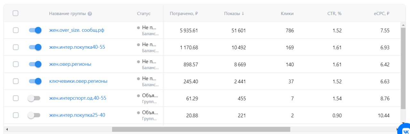The height and width of the screenshot is (134, 410).
Task: Open the жен.over_size. сообщ.рф group link
Action: [77, 30]
